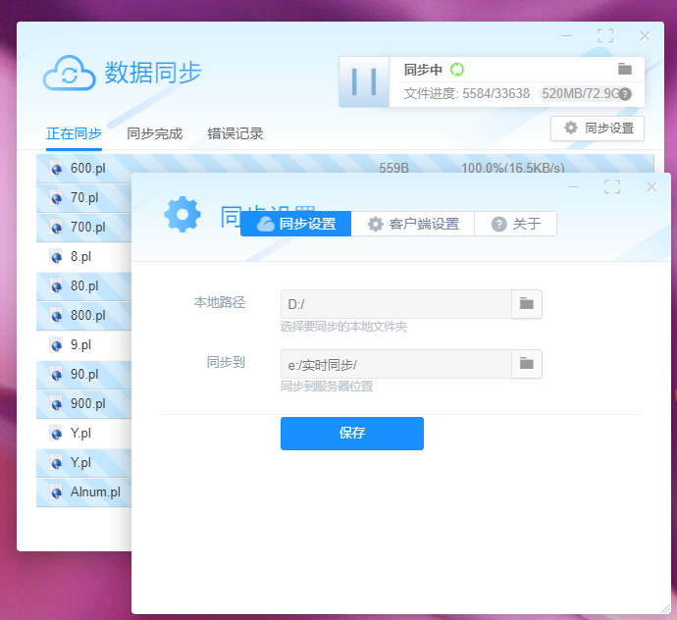Grab the settings dialog corner grip
This screenshot has width=677, height=620.
(665, 608)
